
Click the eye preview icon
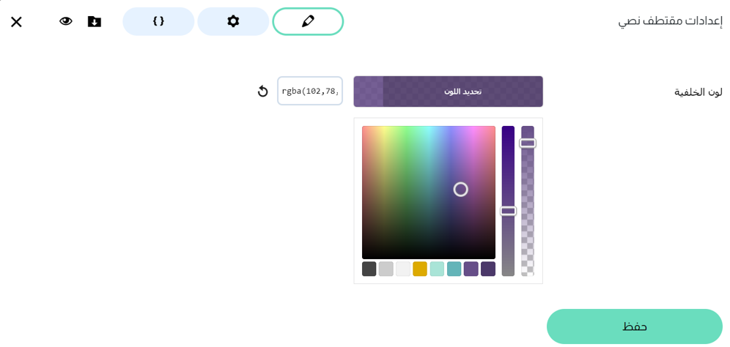click(66, 21)
